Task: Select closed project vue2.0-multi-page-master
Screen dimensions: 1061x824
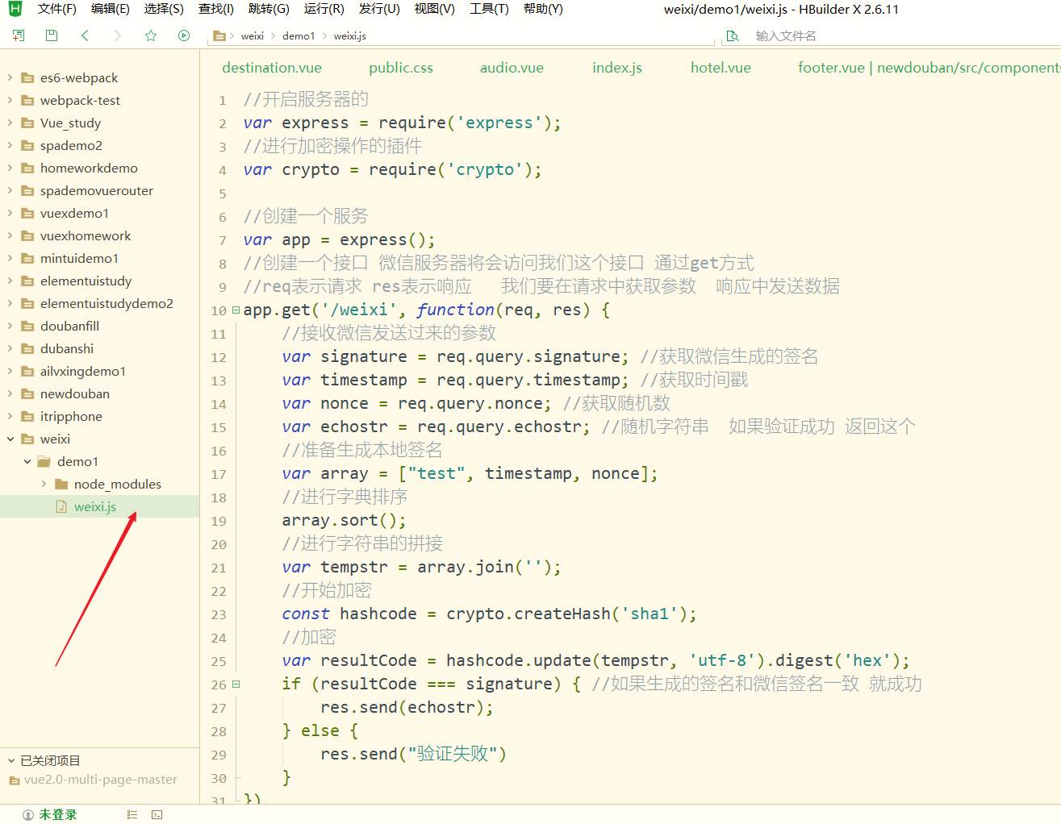Action: (101, 780)
